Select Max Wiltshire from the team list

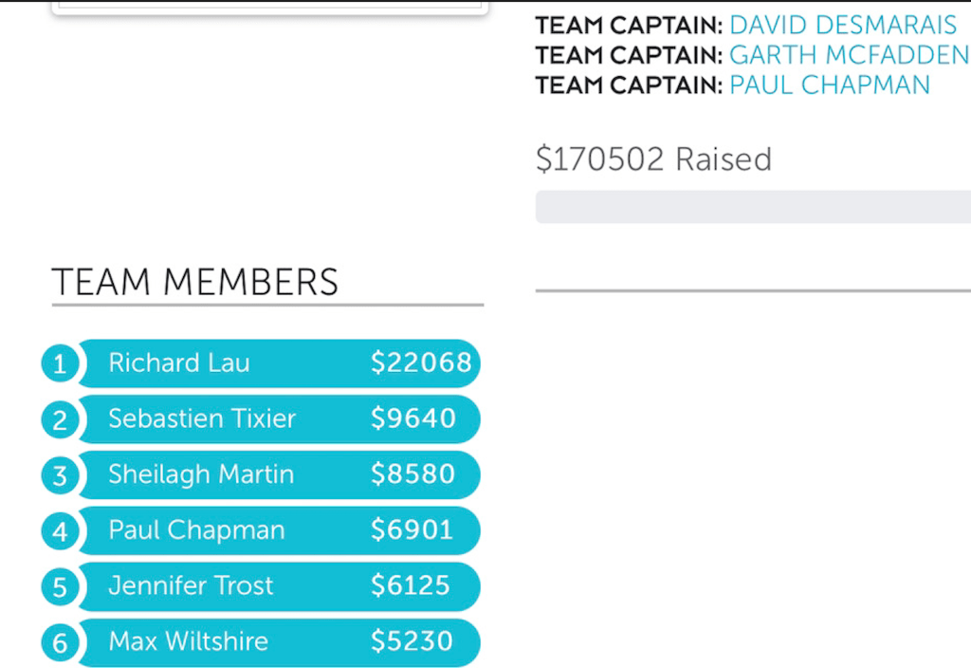pos(188,642)
